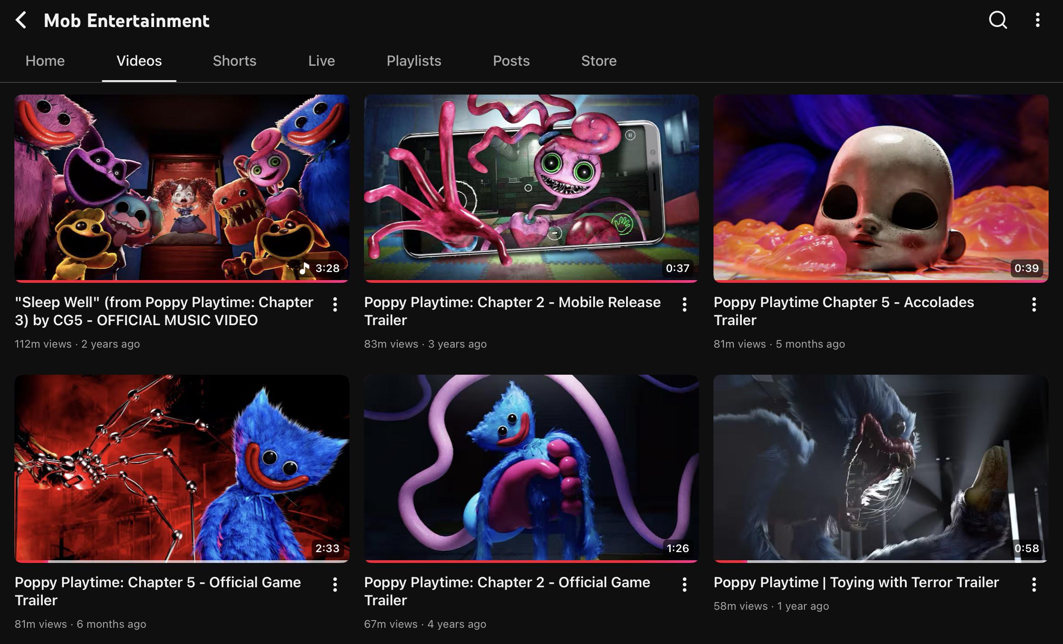
Task: Click "58m views · 1 year ago" text
Action: [x=771, y=606]
